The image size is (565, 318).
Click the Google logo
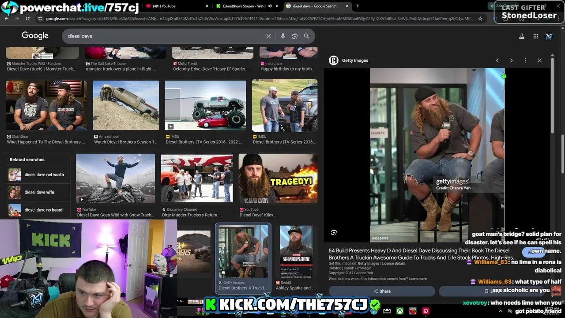point(35,36)
